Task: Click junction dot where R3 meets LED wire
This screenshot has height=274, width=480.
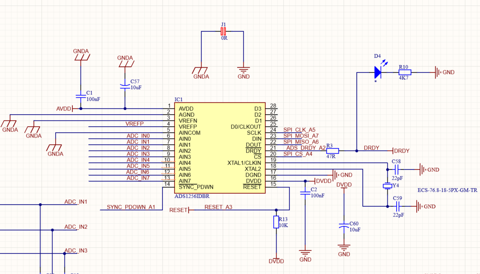Action: (356, 151)
